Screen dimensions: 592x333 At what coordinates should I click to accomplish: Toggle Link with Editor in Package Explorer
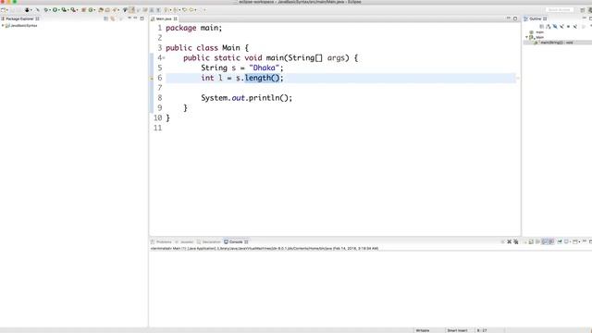[113, 18]
